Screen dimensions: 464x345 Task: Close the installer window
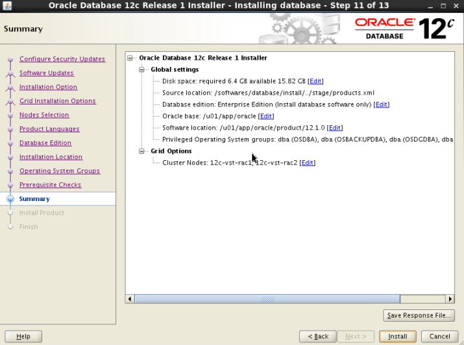click(x=456, y=6)
